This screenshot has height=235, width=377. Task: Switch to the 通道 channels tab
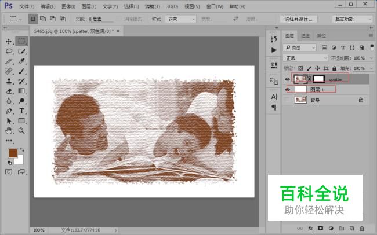pos(305,35)
